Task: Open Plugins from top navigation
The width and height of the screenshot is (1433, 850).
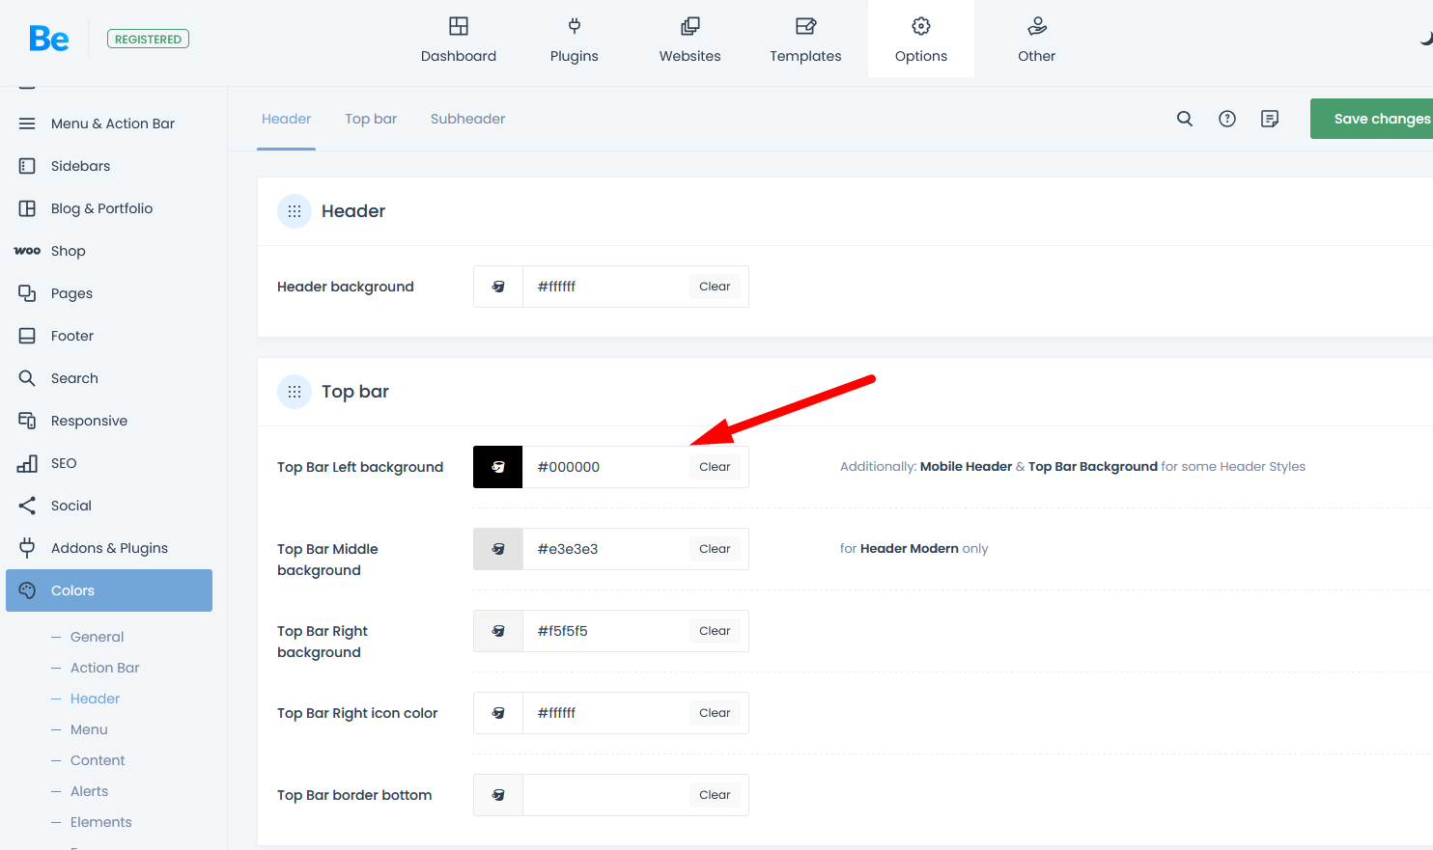Action: click(574, 40)
